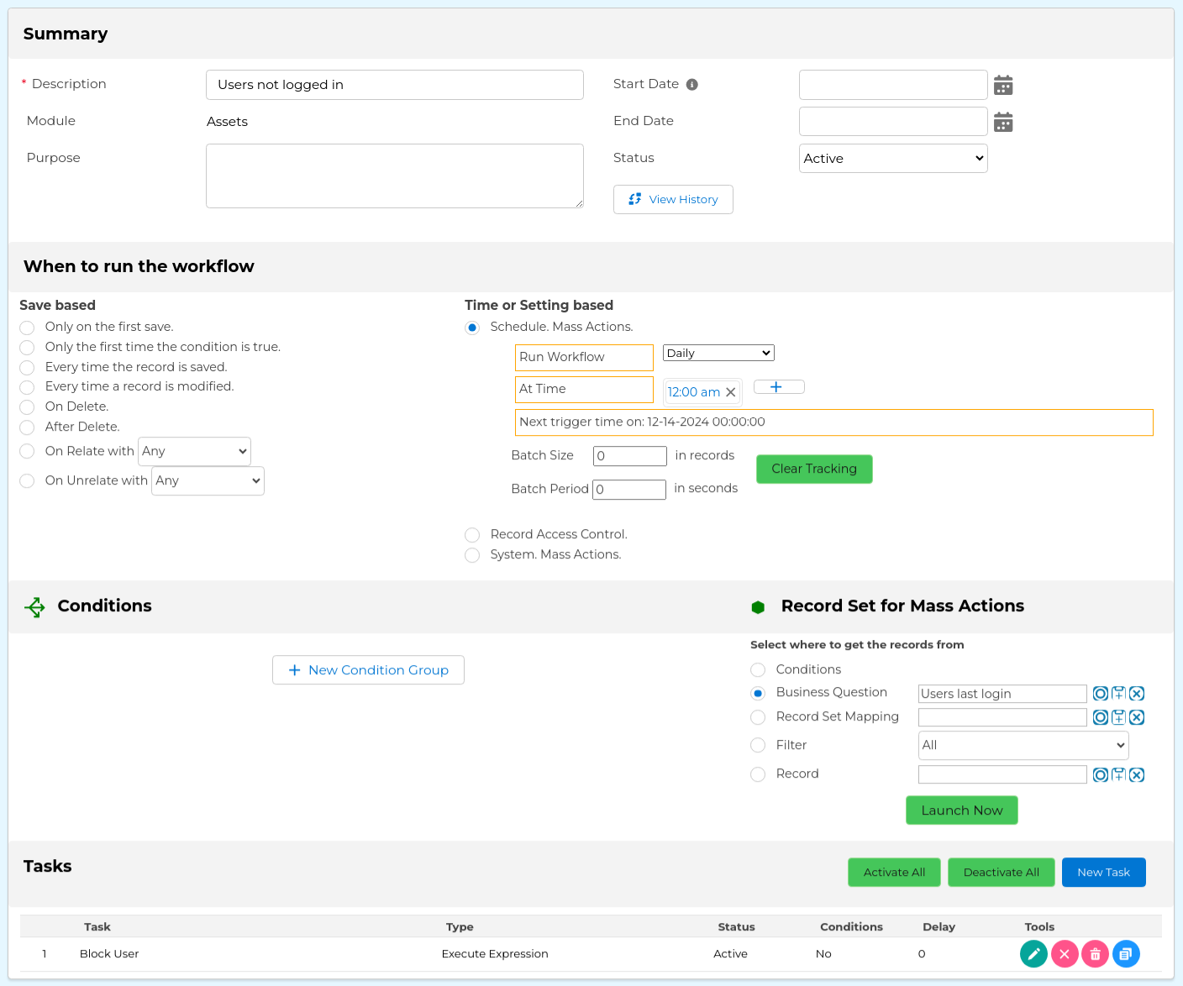Choose Record as record source
1183x986 pixels.
(758, 774)
